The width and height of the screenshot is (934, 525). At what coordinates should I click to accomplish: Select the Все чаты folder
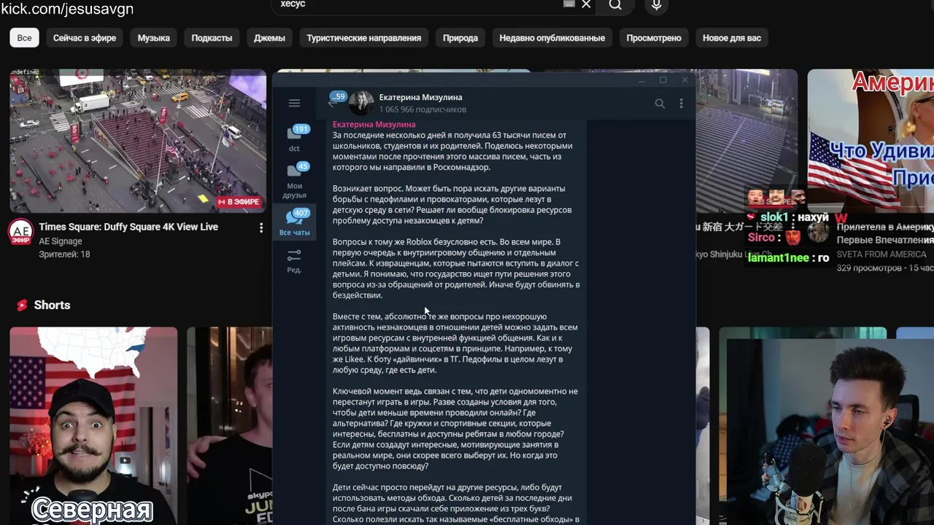click(294, 223)
